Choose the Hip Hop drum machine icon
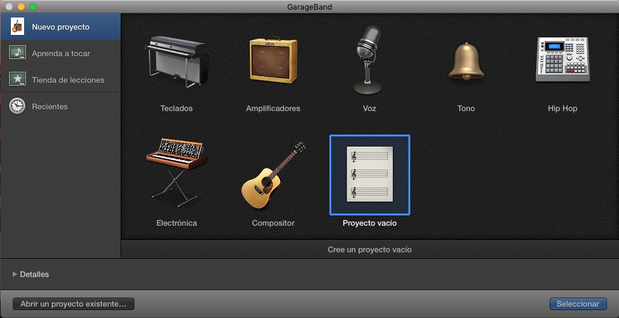 point(562,59)
